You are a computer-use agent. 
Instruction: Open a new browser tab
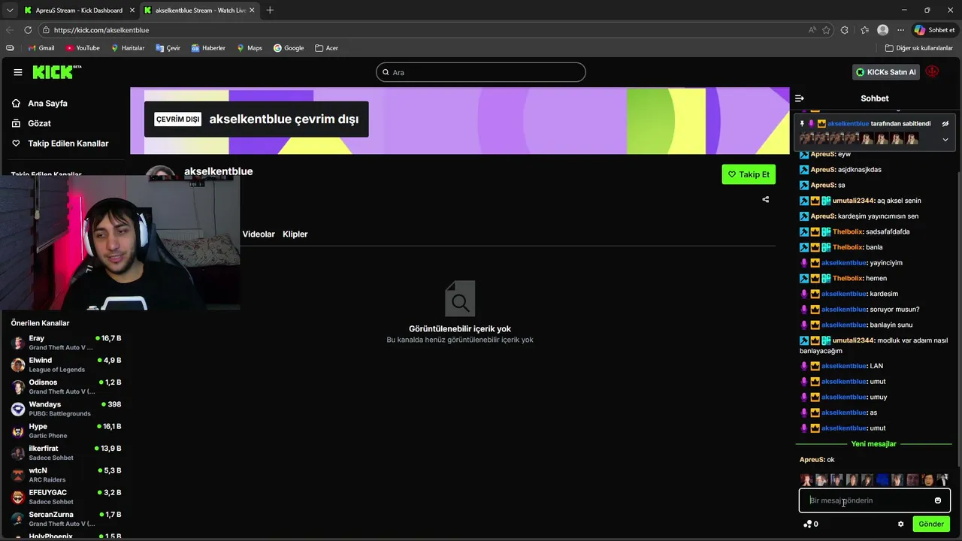tap(270, 11)
